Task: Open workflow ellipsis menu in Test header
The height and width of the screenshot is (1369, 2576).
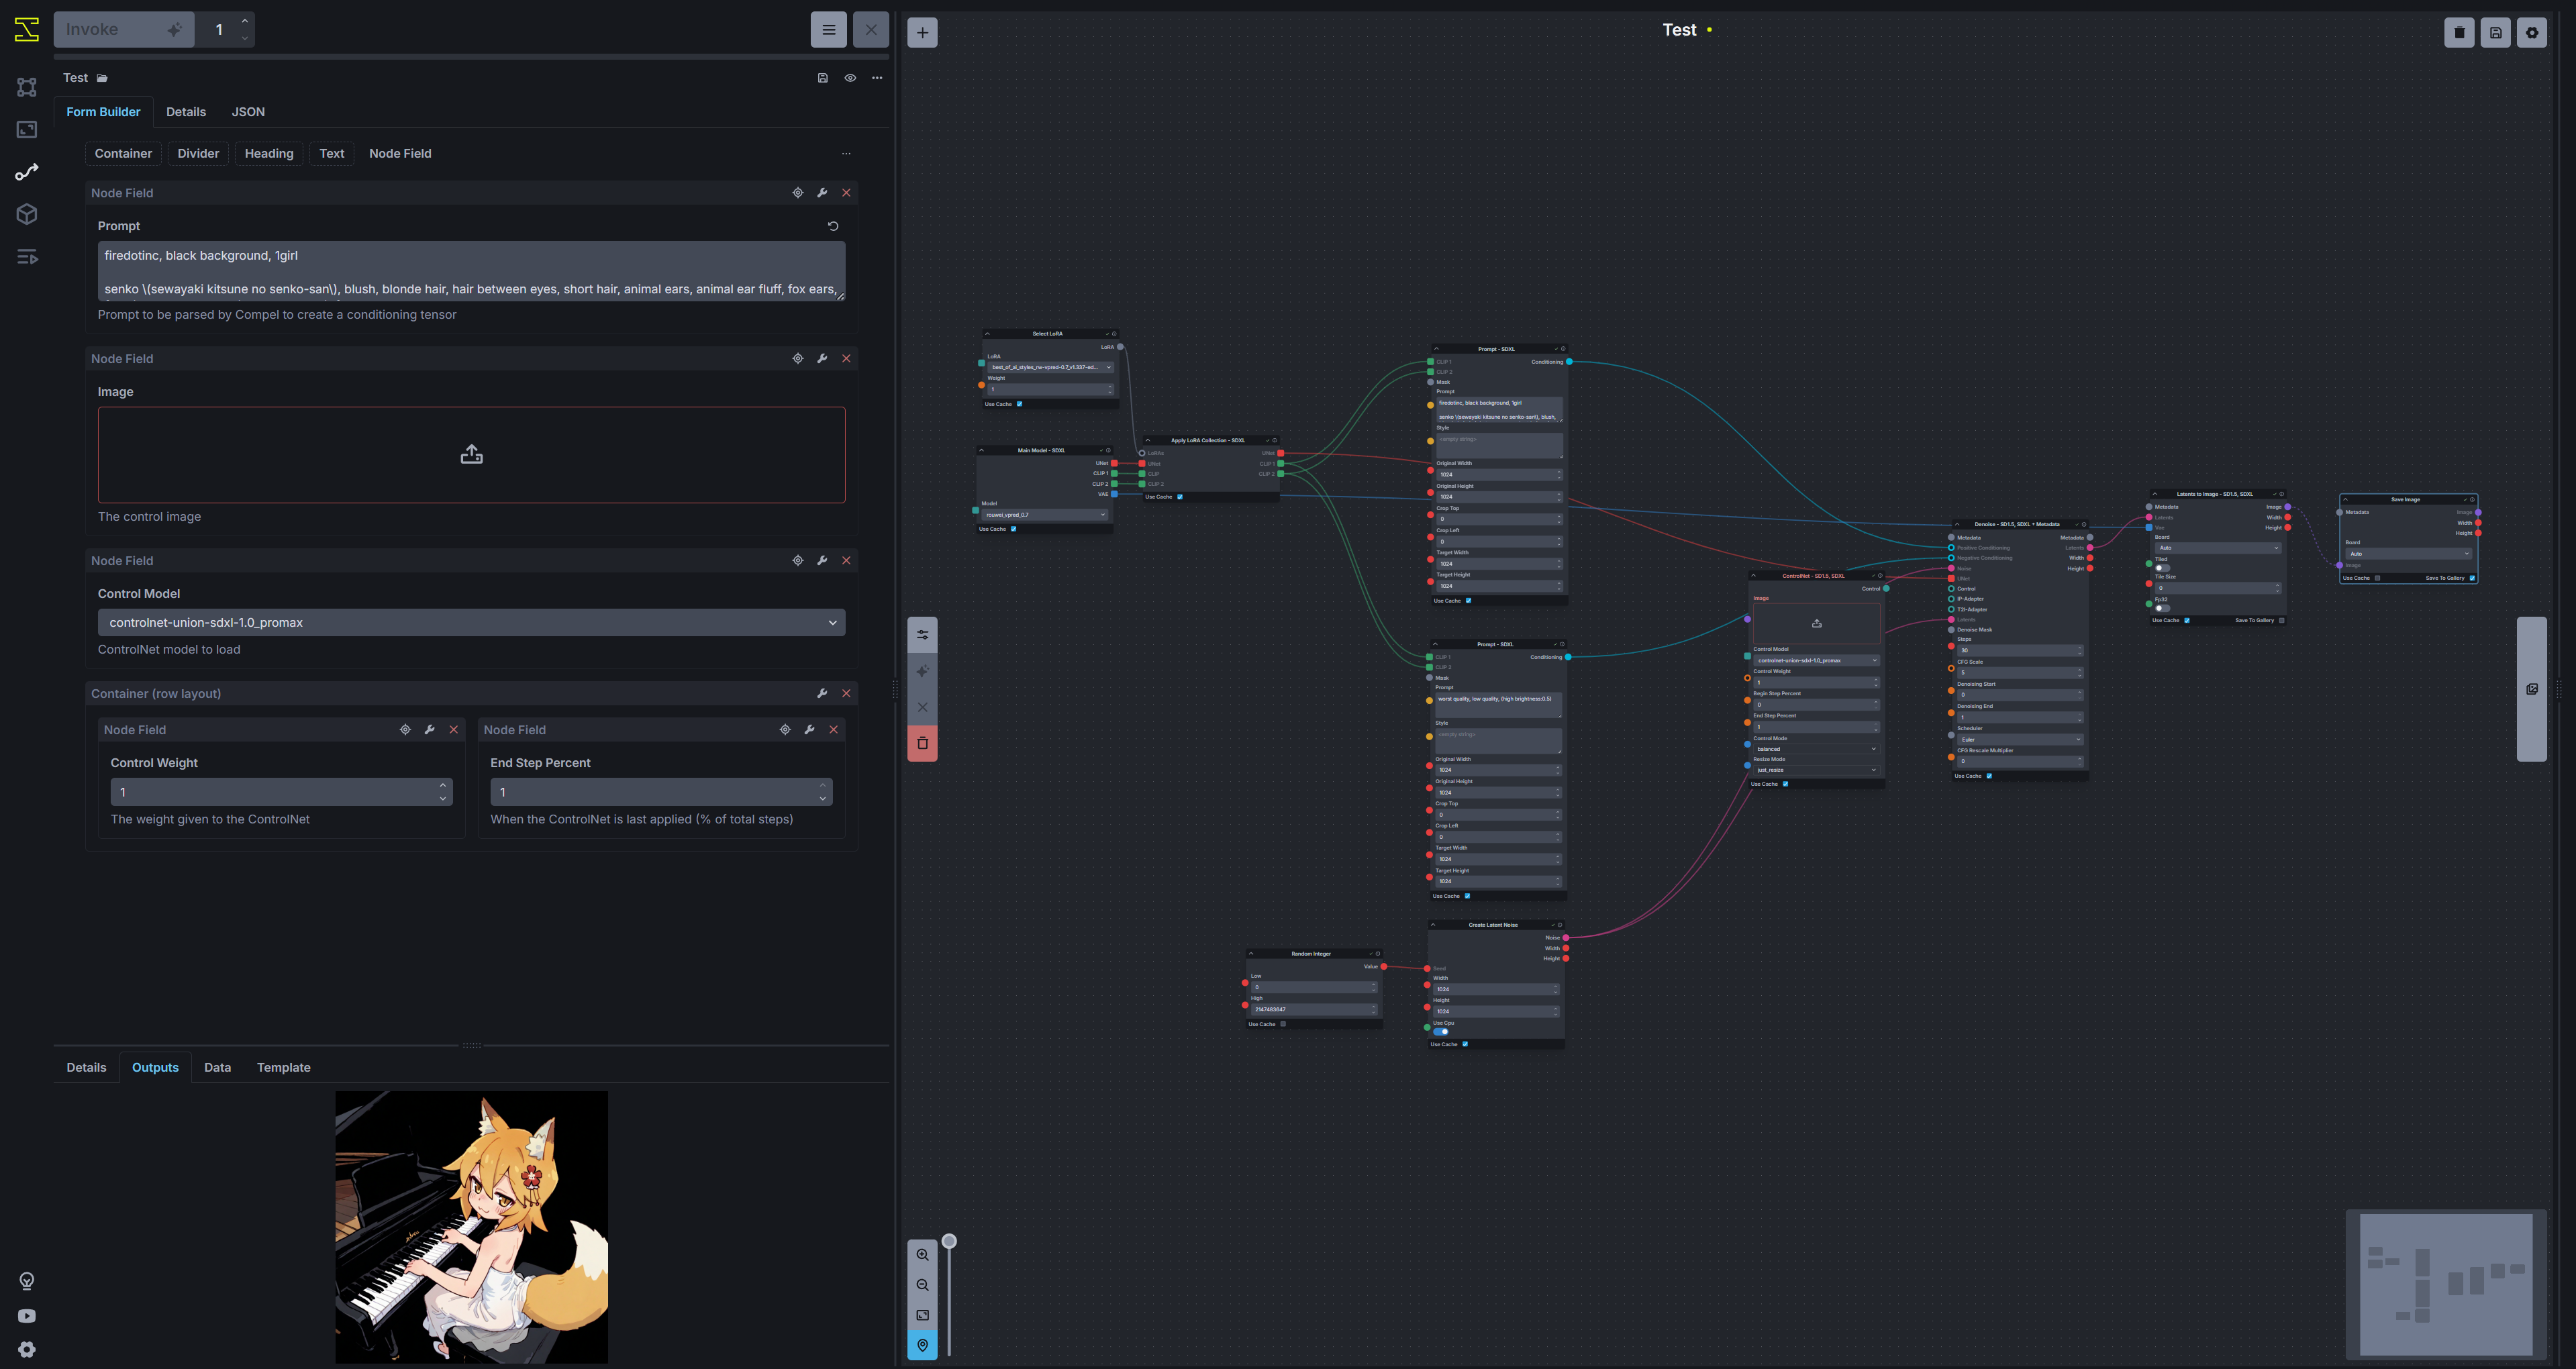Action: pyautogui.click(x=877, y=78)
